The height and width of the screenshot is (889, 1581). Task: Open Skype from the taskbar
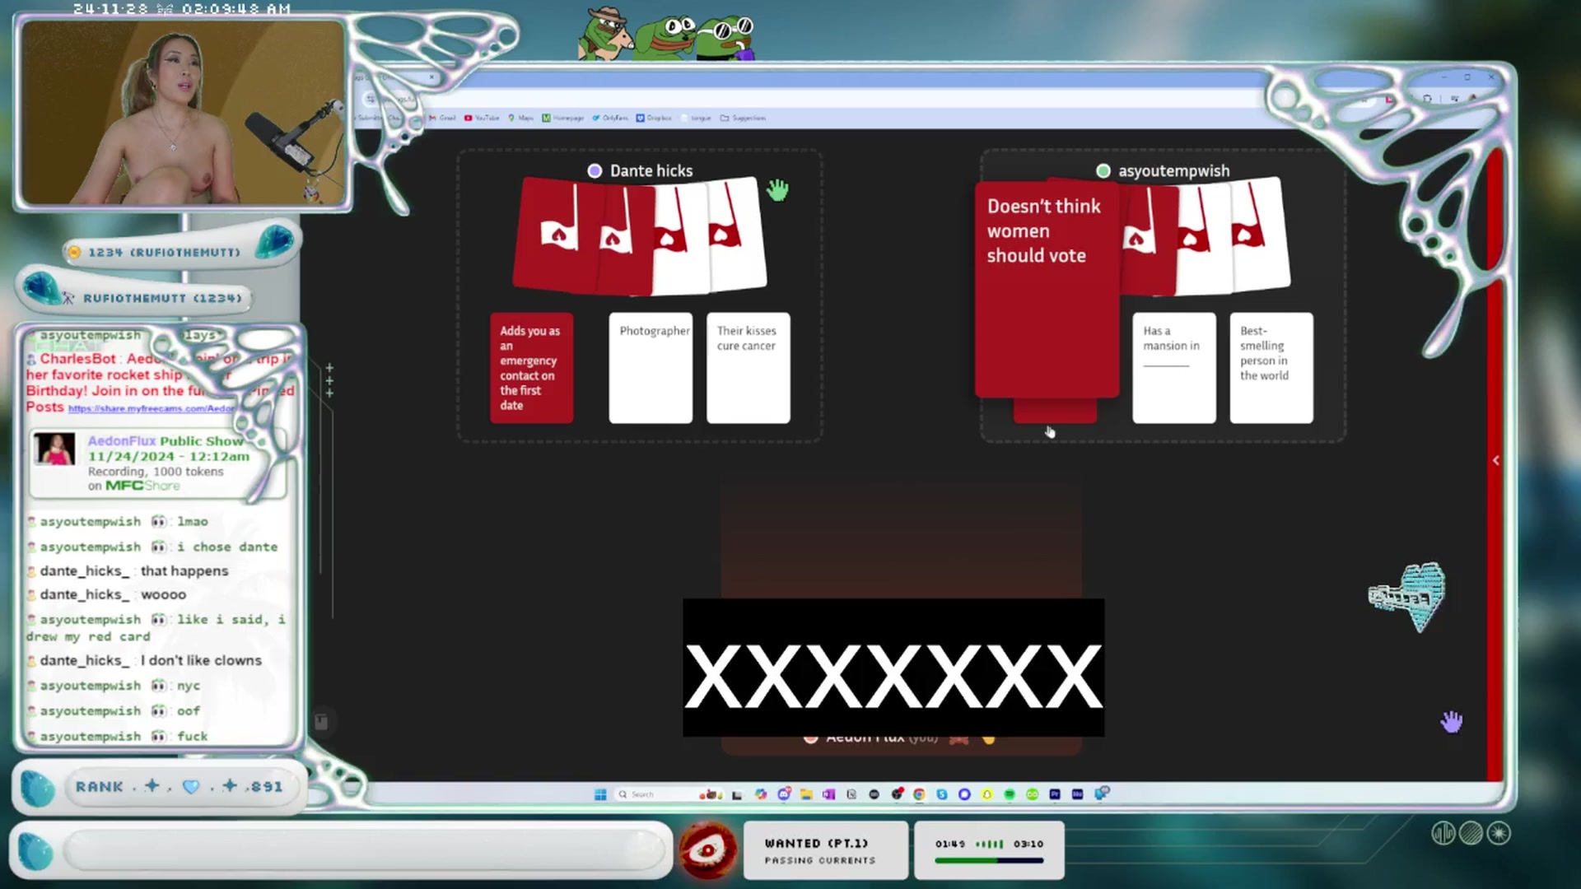click(942, 794)
